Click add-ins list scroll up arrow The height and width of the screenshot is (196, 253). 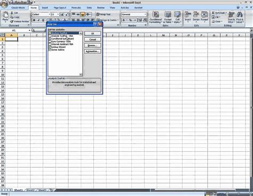point(81,33)
